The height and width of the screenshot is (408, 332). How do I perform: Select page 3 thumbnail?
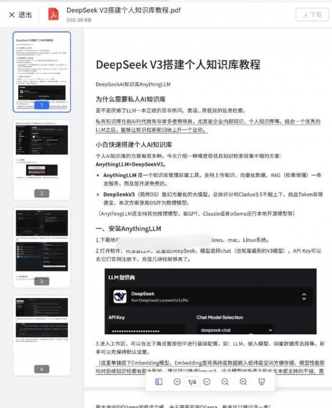42,248
